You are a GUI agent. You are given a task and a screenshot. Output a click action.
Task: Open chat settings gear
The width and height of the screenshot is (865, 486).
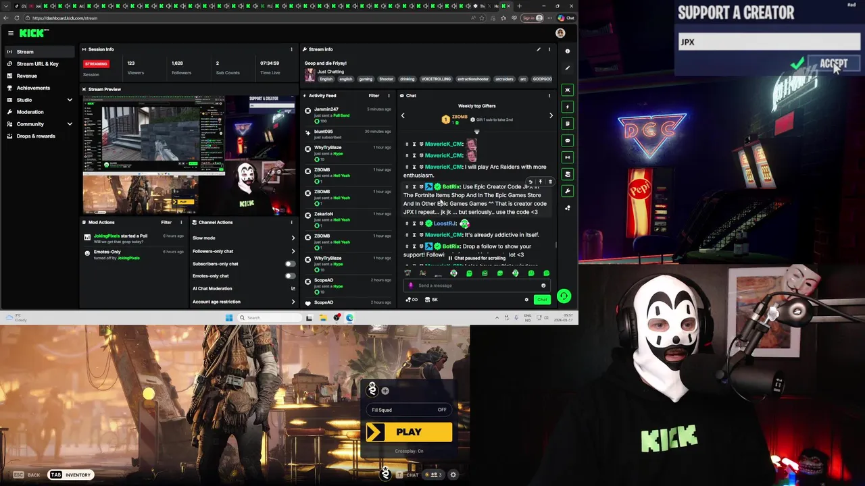(526, 300)
